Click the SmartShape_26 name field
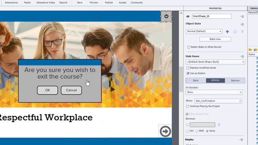This screenshot has width=258, height=145. [x=212, y=16]
